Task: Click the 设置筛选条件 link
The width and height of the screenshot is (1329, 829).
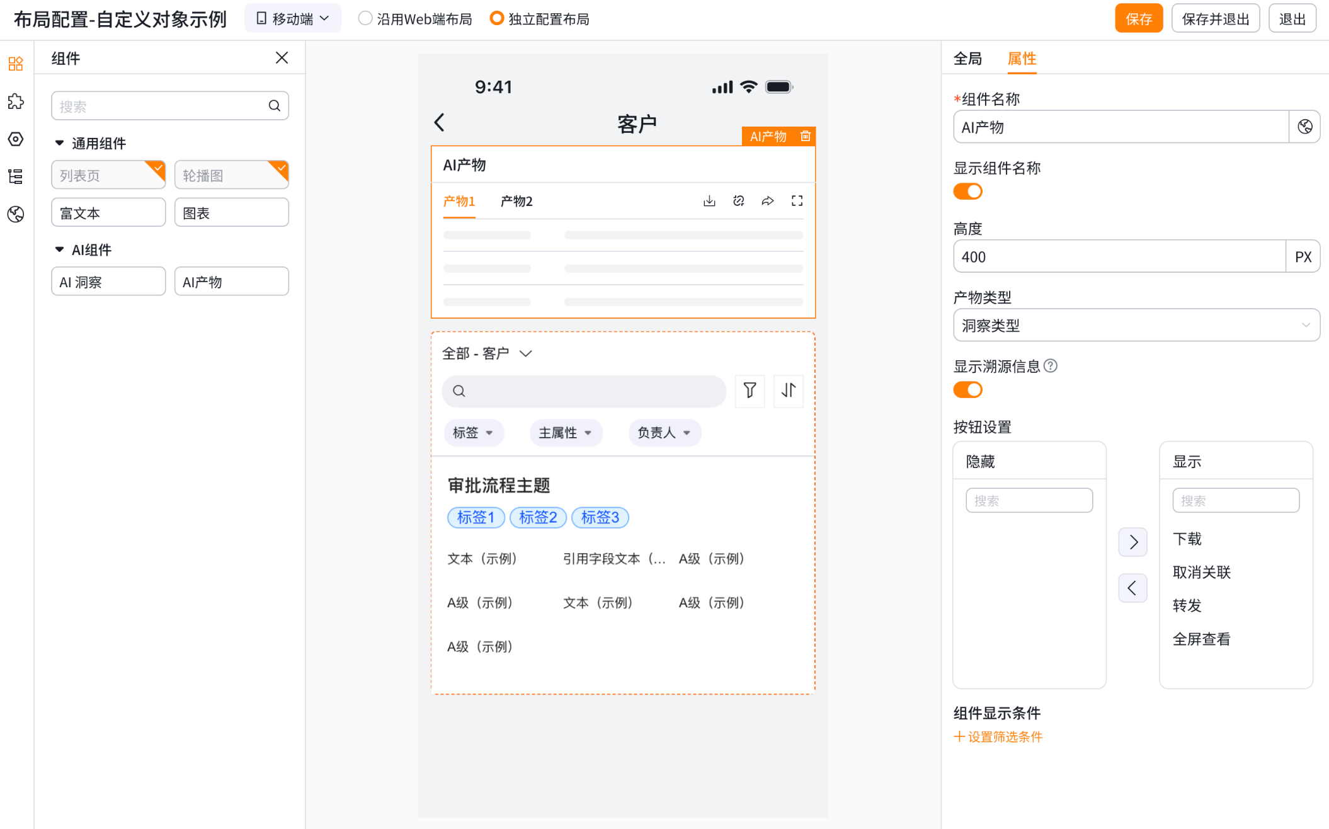Action: click(998, 737)
